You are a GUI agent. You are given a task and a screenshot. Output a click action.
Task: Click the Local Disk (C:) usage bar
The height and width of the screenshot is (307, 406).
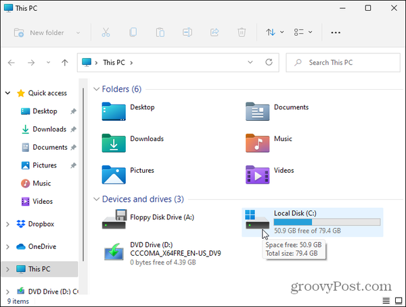(x=327, y=222)
